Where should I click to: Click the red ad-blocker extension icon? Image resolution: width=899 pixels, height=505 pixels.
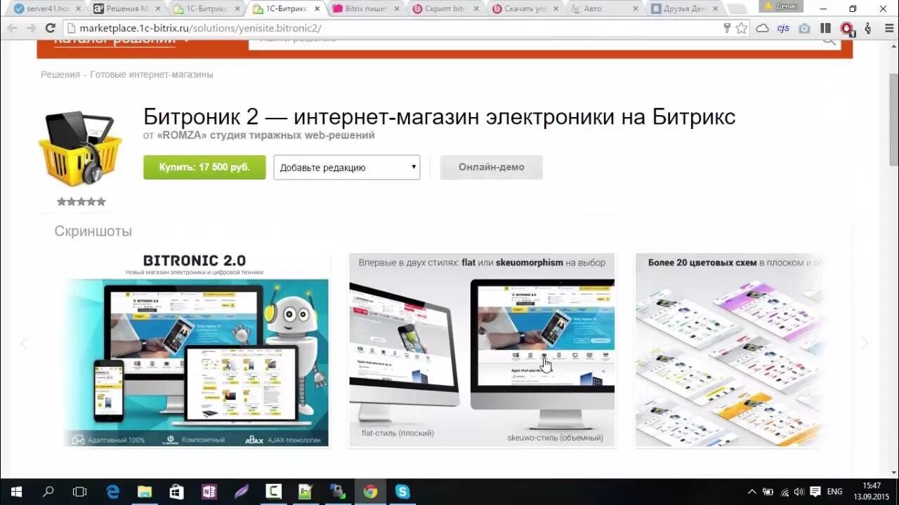[847, 29]
